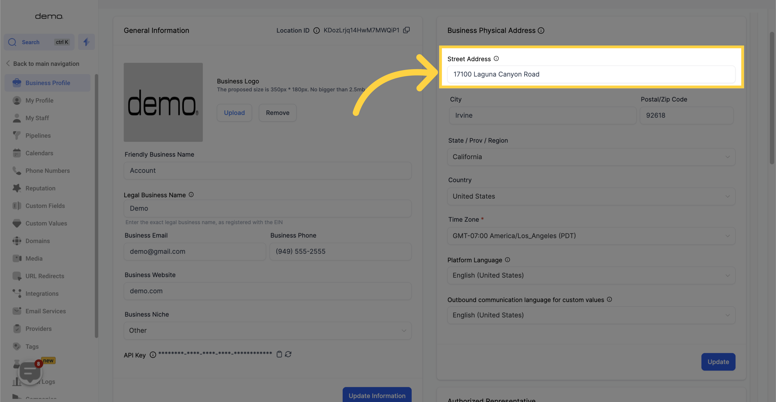Click the Pipelines funnel icon
The image size is (776, 402).
click(17, 135)
